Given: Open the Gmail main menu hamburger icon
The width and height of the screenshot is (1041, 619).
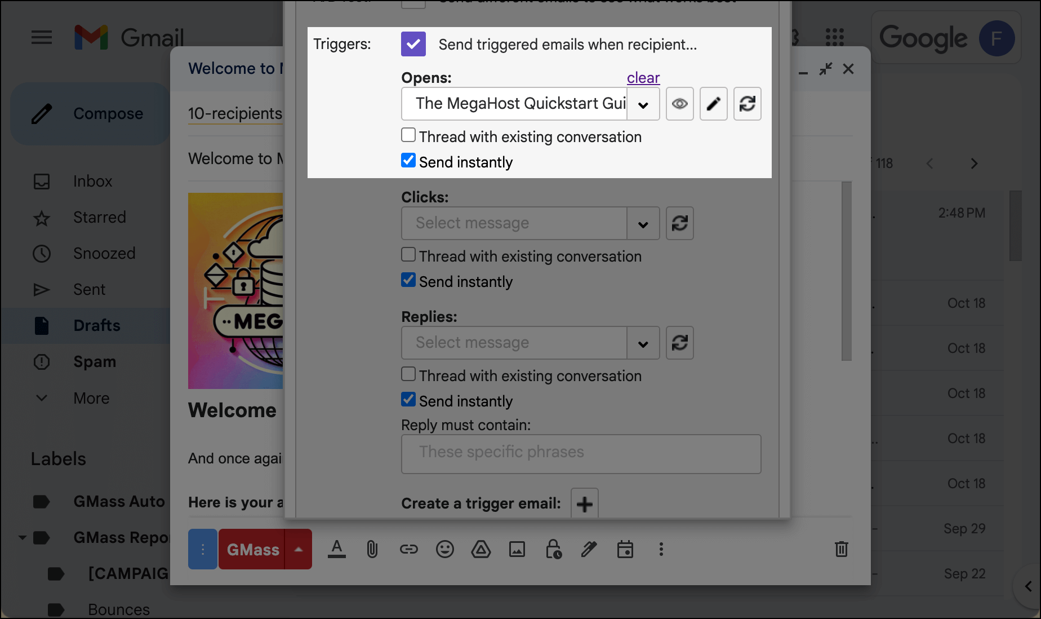Looking at the screenshot, I should tap(41, 38).
